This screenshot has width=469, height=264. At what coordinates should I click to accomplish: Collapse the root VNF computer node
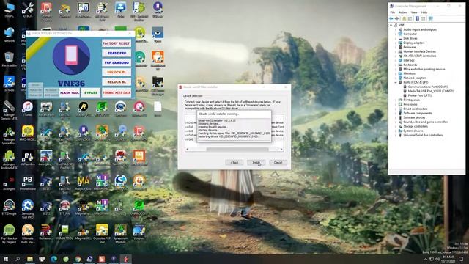coord(391,25)
